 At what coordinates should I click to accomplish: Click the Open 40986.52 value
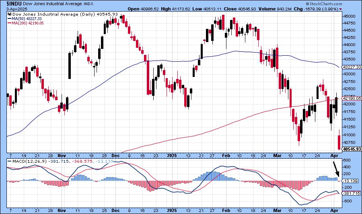pyautogui.click(x=143, y=9)
